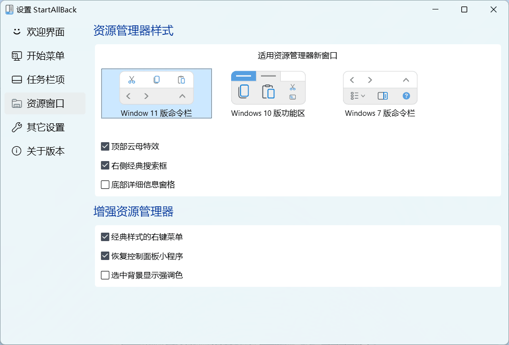Click up chevron in Windows 7 preview

[x=406, y=80]
